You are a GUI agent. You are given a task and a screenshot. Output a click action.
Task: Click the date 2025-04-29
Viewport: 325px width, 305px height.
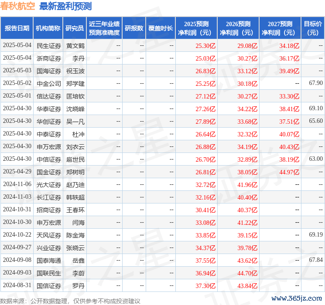point(17,171)
